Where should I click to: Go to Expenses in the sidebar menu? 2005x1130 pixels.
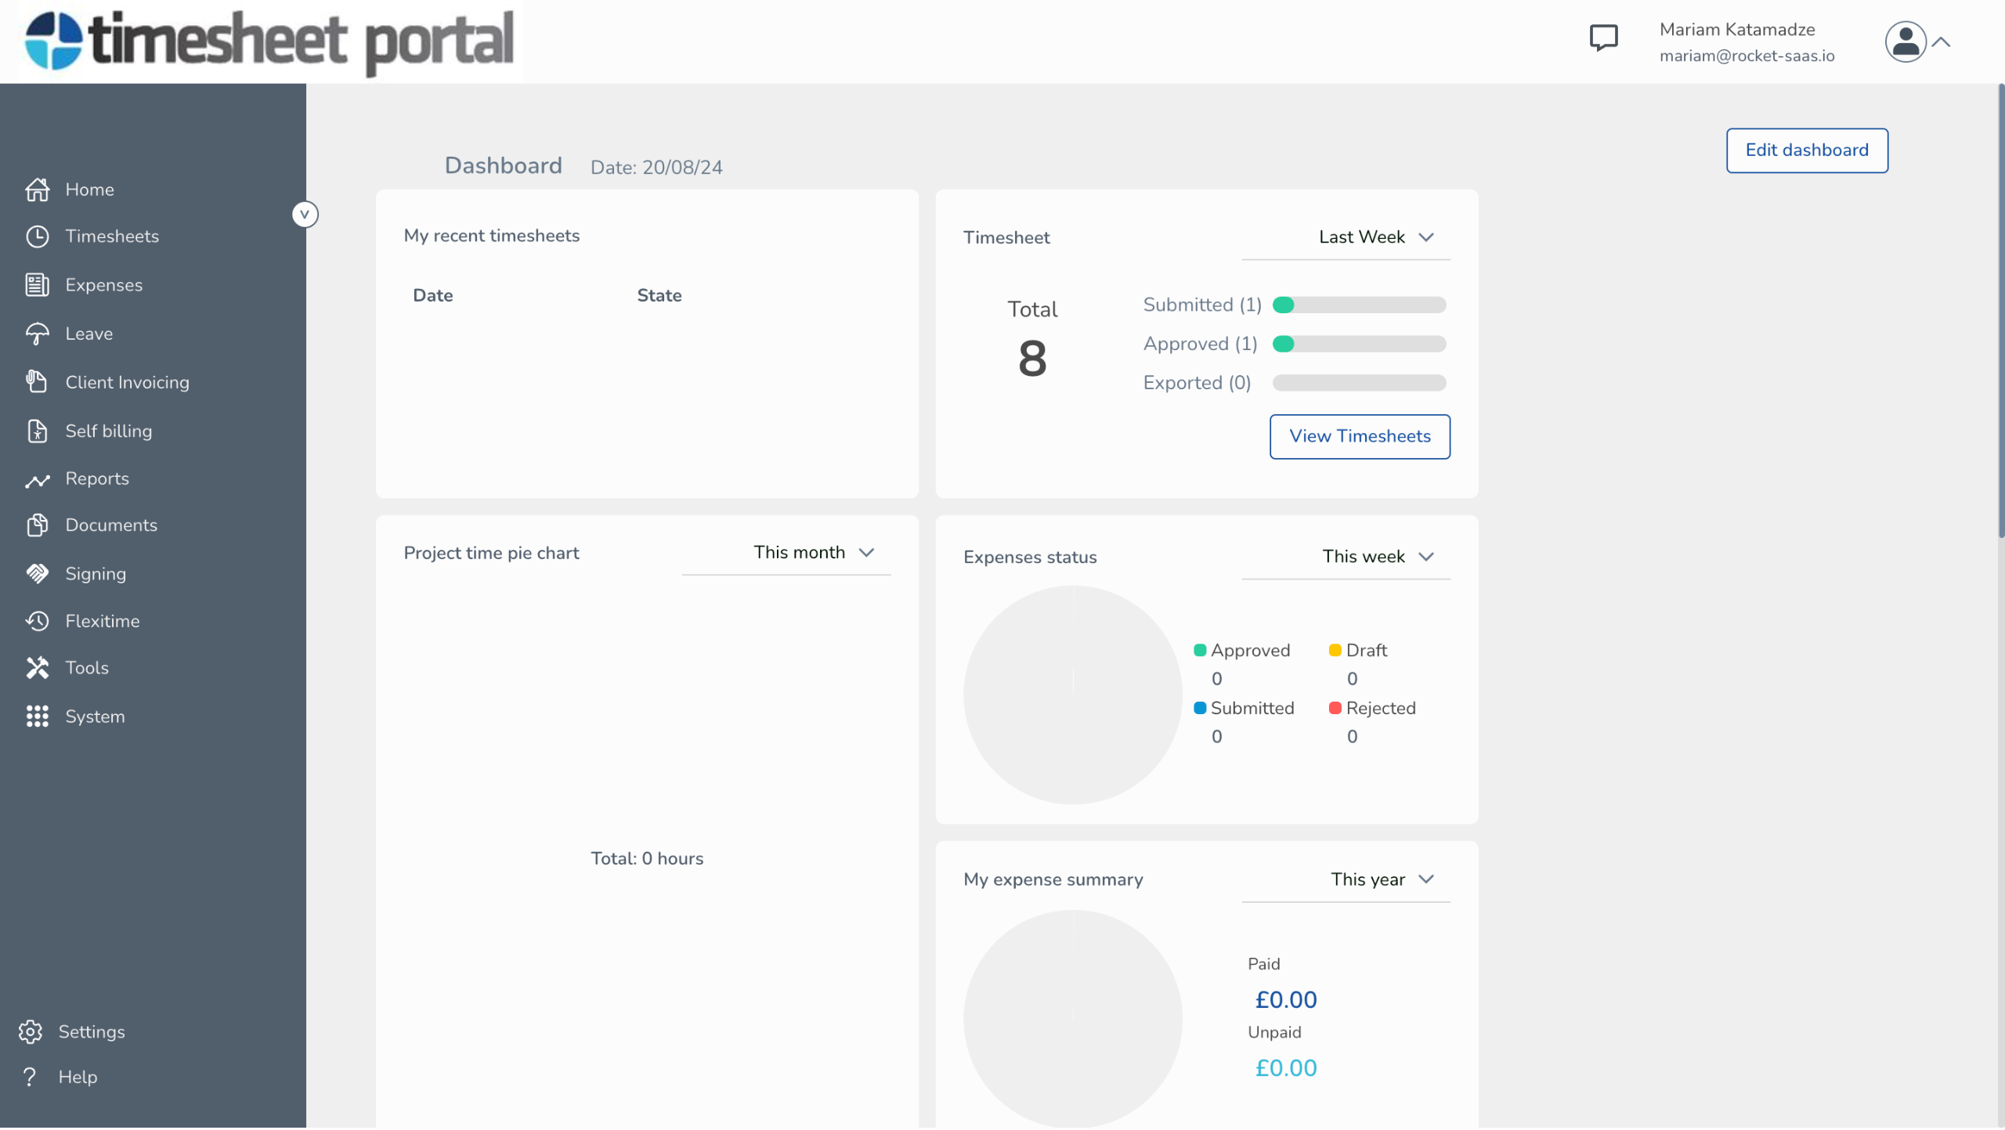coord(103,285)
